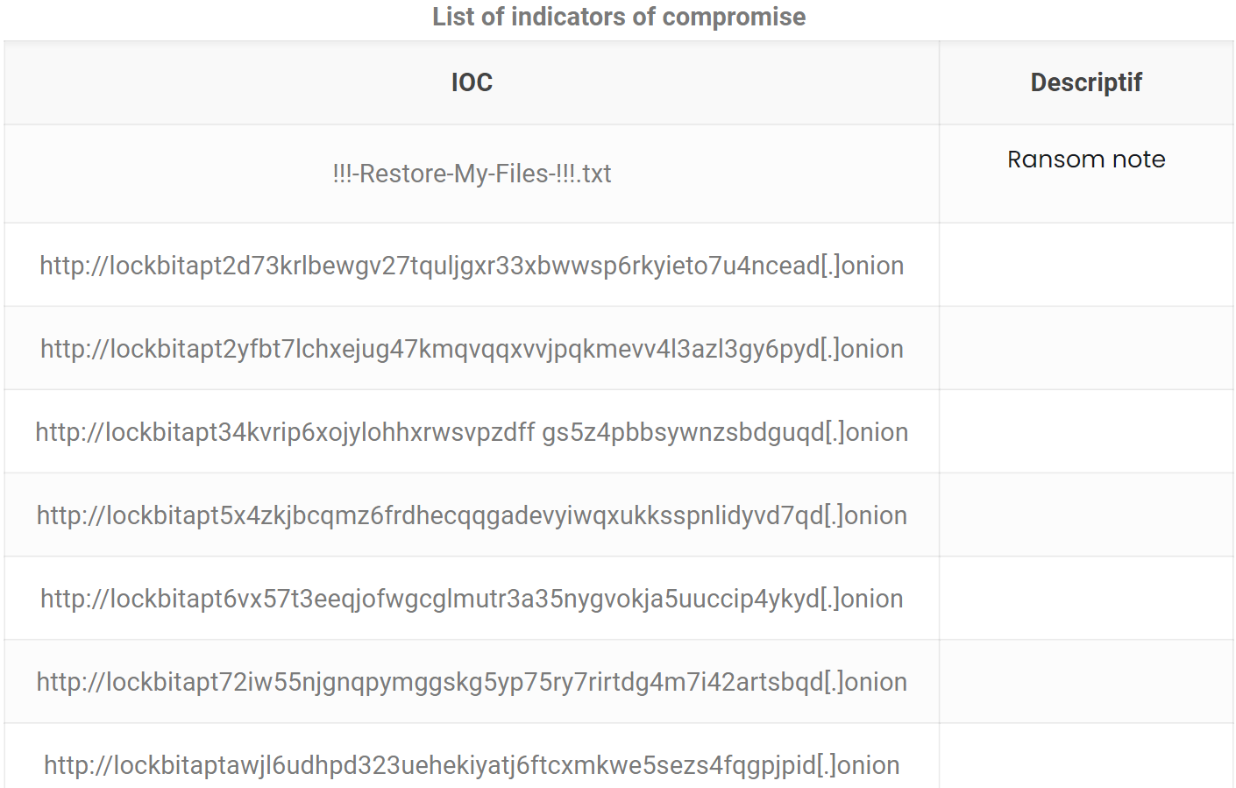
Task: Click empty Descriptif cell beside lockbitapt5x4zkj row
Action: click(x=1086, y=515)
